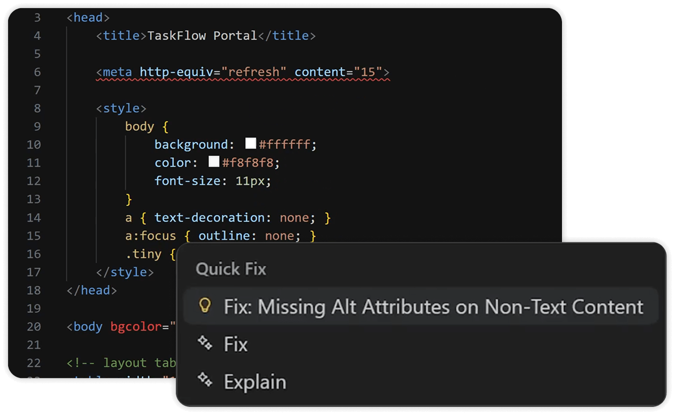Place cursor in the TaskFlow Portal title text
675x415 pixels.
click(202, 35)
